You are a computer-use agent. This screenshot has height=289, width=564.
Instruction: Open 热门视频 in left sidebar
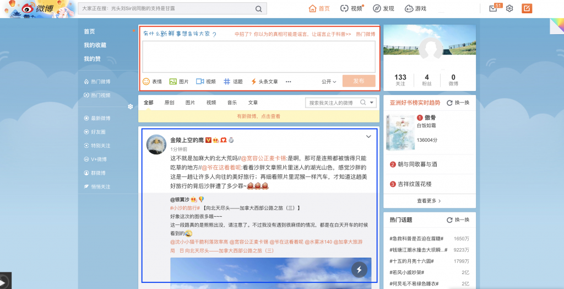click(x=97, y=95)
